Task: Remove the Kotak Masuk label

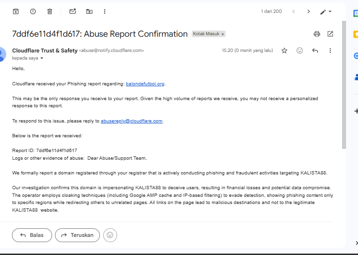Action: point(223,34)
